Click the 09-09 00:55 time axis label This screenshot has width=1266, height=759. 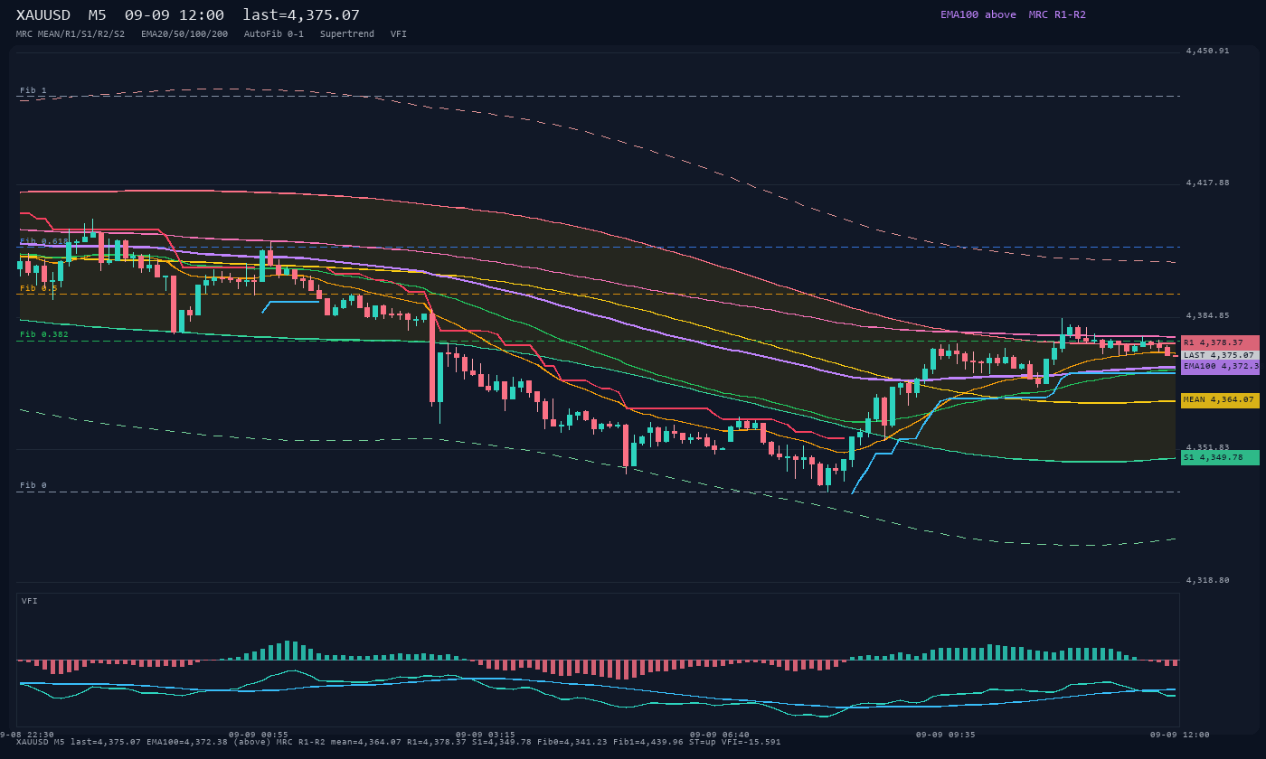[x=259, y=735]
